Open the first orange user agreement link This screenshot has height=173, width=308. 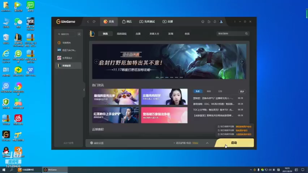[x=244, y=126]
